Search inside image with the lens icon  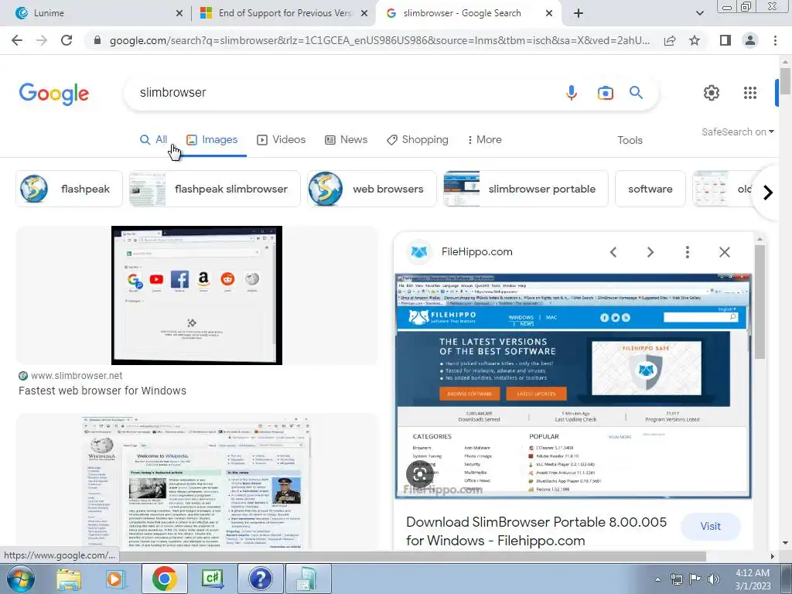point(420,474)
